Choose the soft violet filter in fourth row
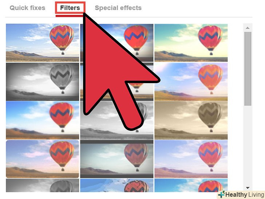The width and height of the screenshot is (265, 199). [191, 159]
